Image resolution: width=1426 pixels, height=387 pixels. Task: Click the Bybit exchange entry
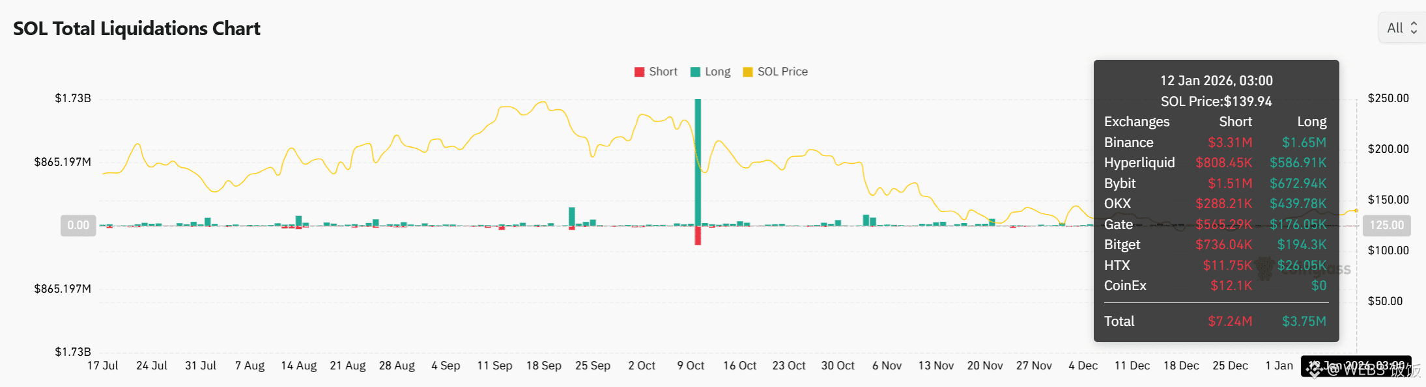pyautogui.click(x=1120, y=183)
